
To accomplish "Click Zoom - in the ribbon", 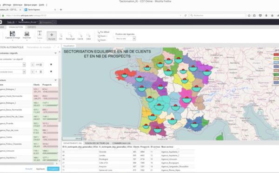I will pos(102,40).
